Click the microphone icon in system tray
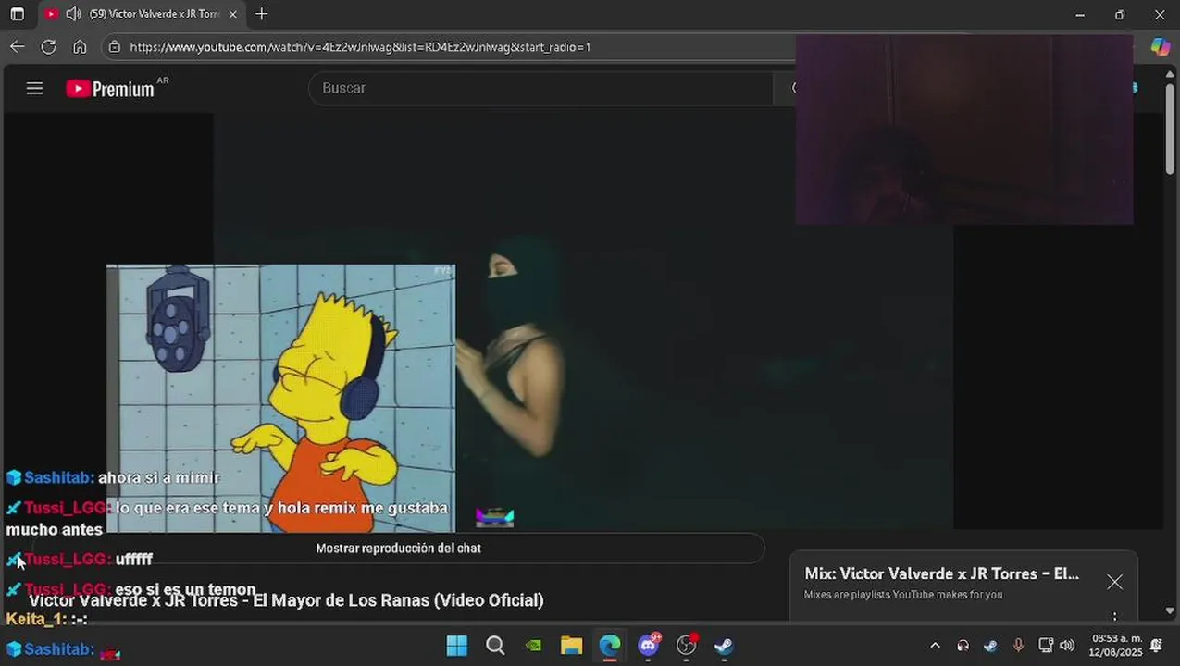Screen dimensions: 1180x666 tap(1019, 646)
